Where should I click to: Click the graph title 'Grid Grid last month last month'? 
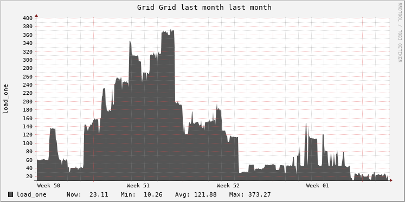point(204,7)
